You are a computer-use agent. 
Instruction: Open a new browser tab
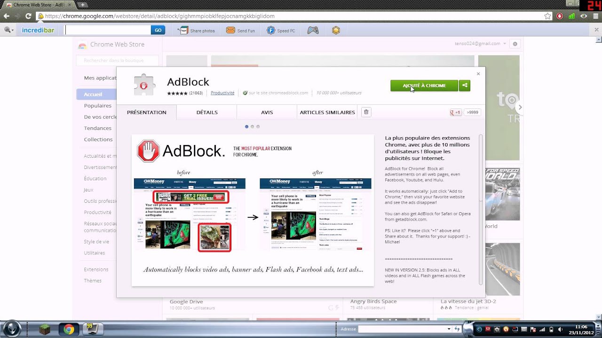83,5
